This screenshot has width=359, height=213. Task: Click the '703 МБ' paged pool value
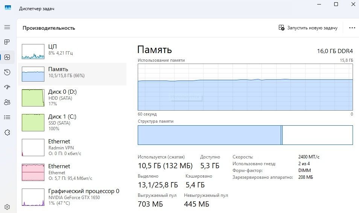(x=150, y=204)
